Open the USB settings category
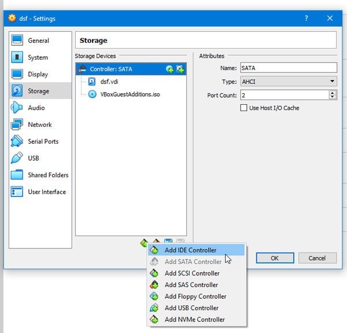347x333 pixels. coord(40,158)
